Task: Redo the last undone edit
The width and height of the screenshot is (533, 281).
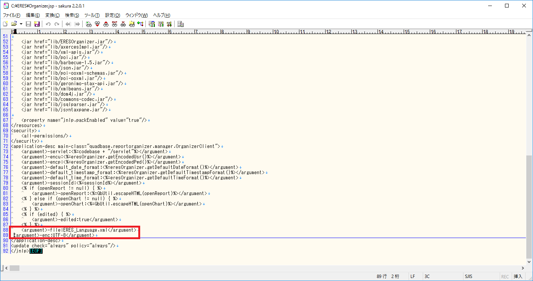Action: [x=57, y=24]
